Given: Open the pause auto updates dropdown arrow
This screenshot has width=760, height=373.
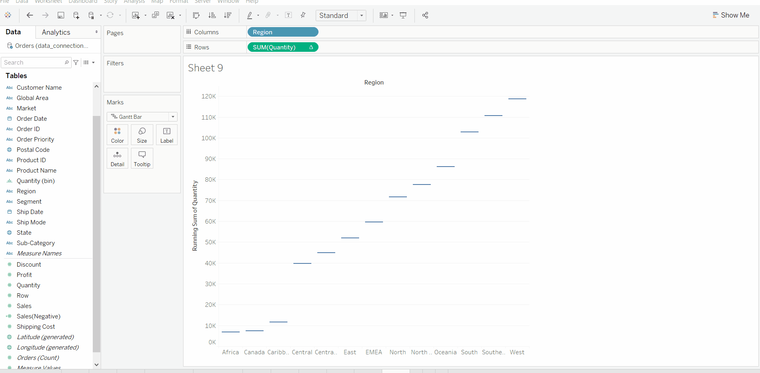Looking at the screenshot, I should 101,16.
